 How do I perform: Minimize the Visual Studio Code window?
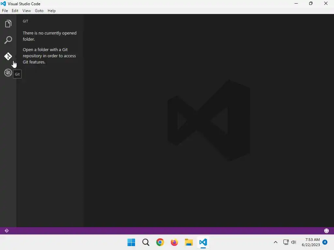pos(296,4)
